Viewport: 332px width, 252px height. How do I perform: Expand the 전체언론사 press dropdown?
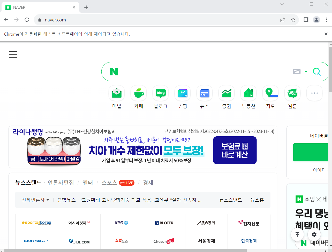(35, 200)
